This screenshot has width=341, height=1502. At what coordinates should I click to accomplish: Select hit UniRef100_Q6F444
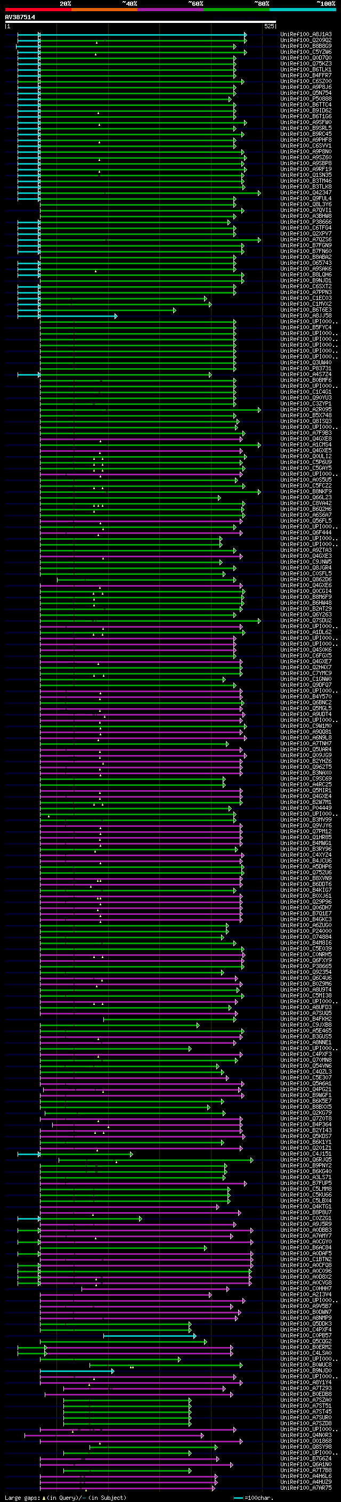[x=306, y=532]
